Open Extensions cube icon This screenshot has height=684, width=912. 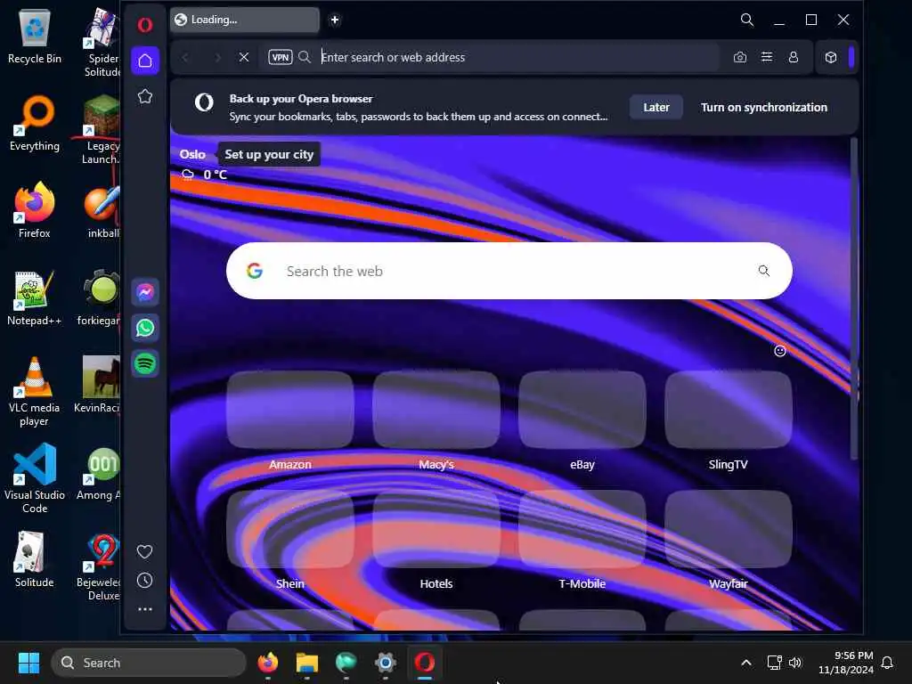[831, 57]
